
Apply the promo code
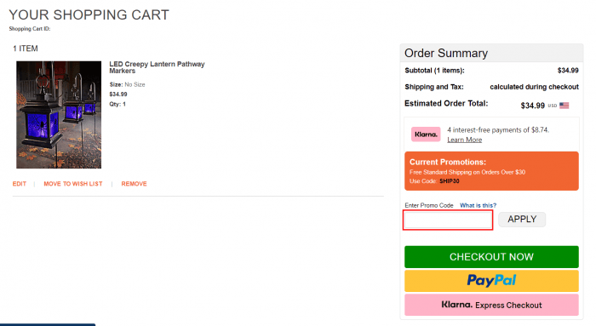(522, 220)
